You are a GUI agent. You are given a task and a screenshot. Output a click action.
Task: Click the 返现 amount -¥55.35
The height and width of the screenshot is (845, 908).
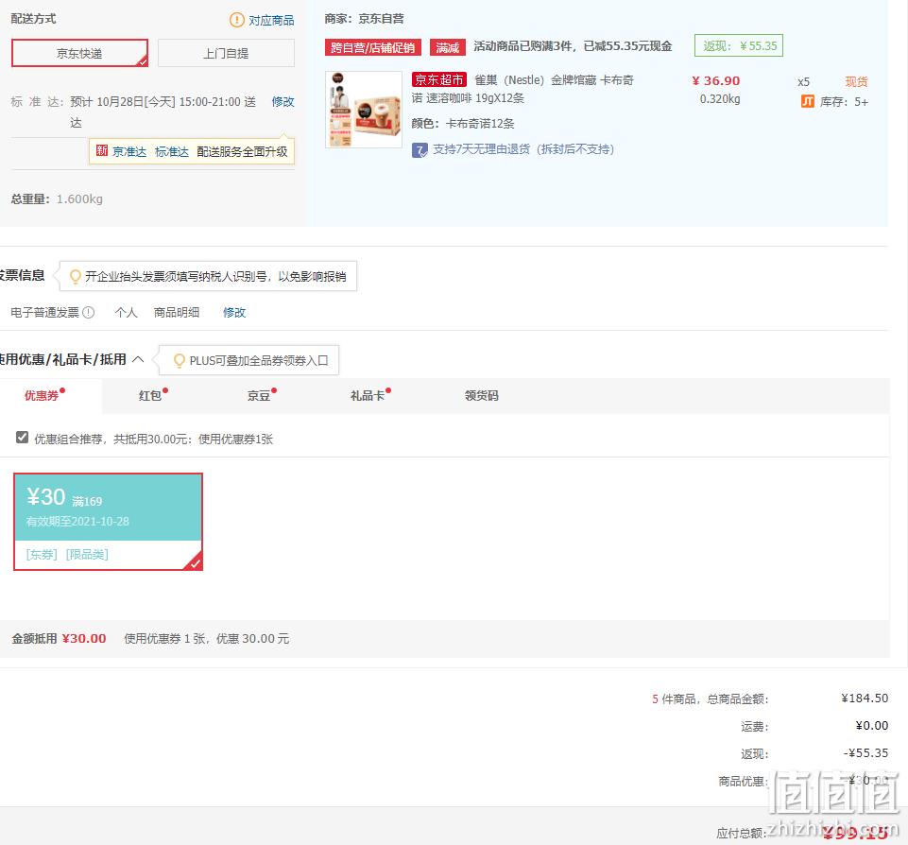pos(865,753)
